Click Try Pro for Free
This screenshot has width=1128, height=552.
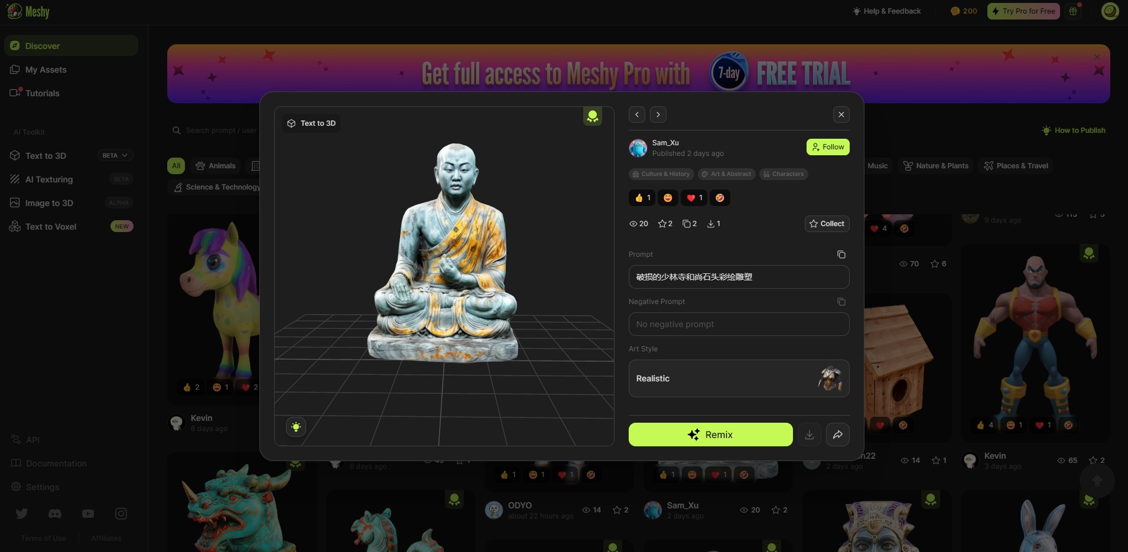point(1023,11)
